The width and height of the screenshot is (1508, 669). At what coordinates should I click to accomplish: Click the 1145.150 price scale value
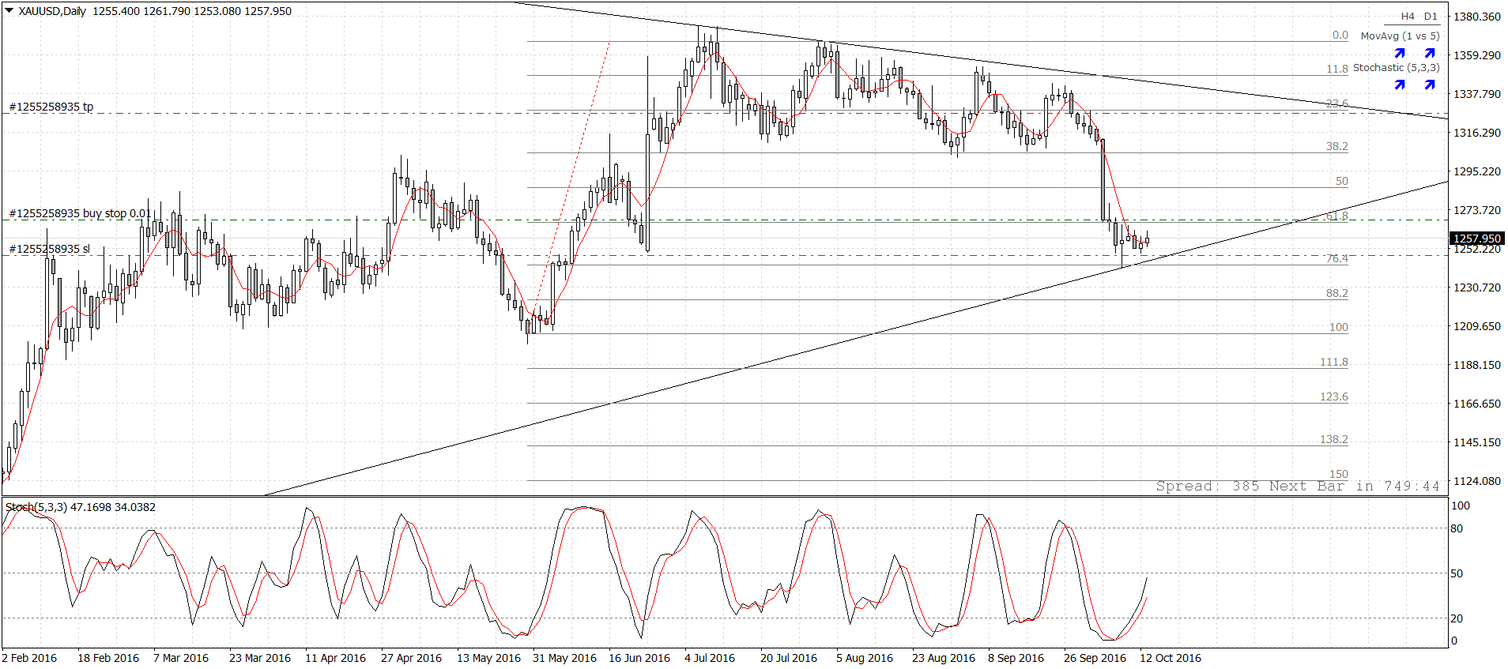[x=1476, y=442]
